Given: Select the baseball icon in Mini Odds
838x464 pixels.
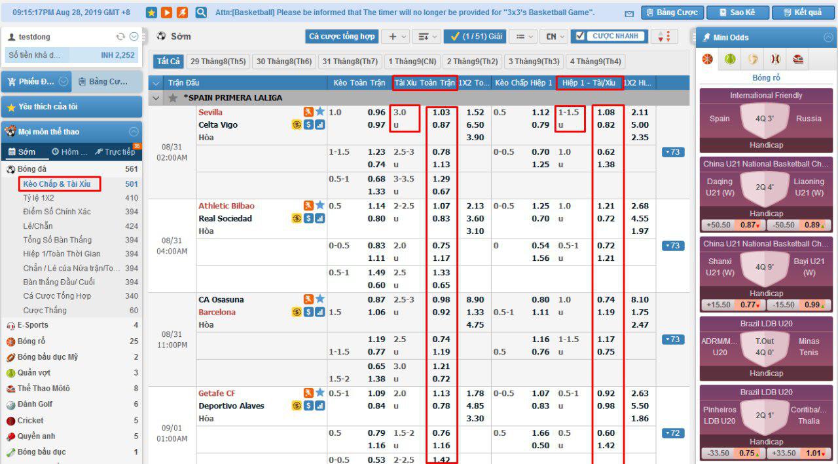Looking at the screenshot, I should 776,60.
